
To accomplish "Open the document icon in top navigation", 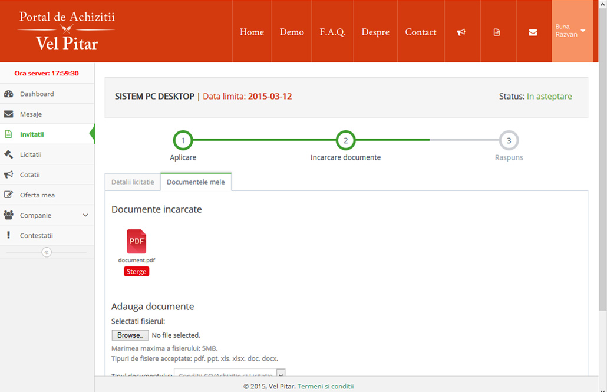I will pos(497,32).
